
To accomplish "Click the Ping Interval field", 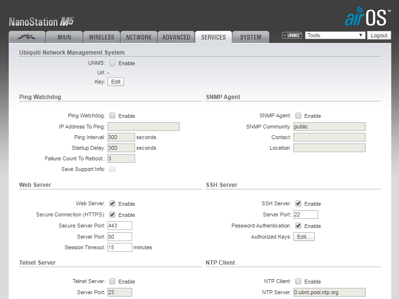I will click(121, 137).
